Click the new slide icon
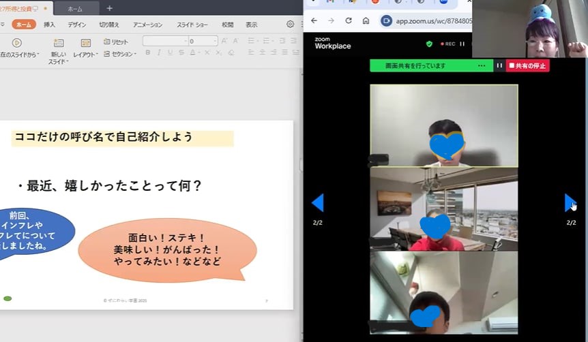The height and width of the screenshot is (342, 588). [59, 43]
